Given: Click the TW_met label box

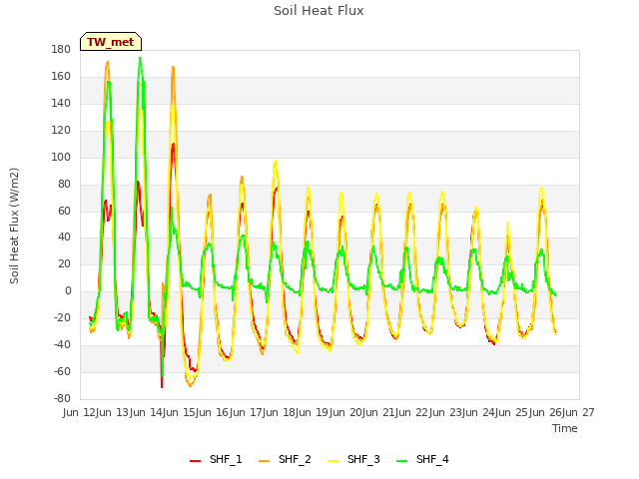Looking at the screenshot, I should click(111, 42).
